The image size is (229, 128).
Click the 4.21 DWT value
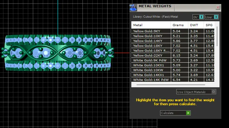[194, 80]
